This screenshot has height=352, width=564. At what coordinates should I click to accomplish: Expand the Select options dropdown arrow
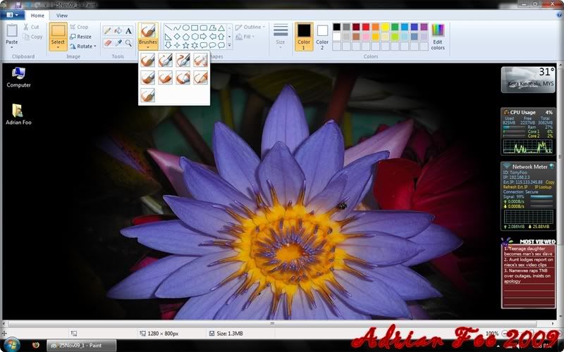tap(58, 47)
